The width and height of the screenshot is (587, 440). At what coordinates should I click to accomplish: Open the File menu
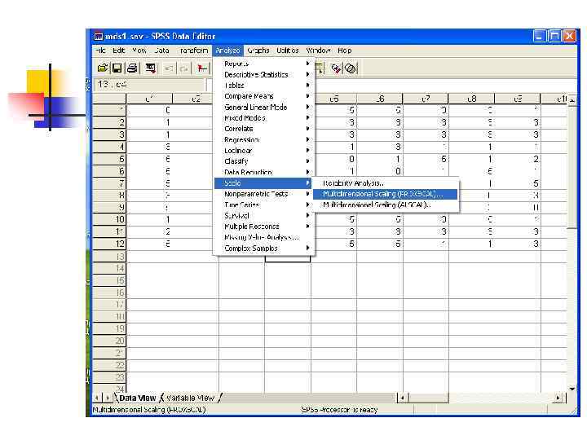100,51
